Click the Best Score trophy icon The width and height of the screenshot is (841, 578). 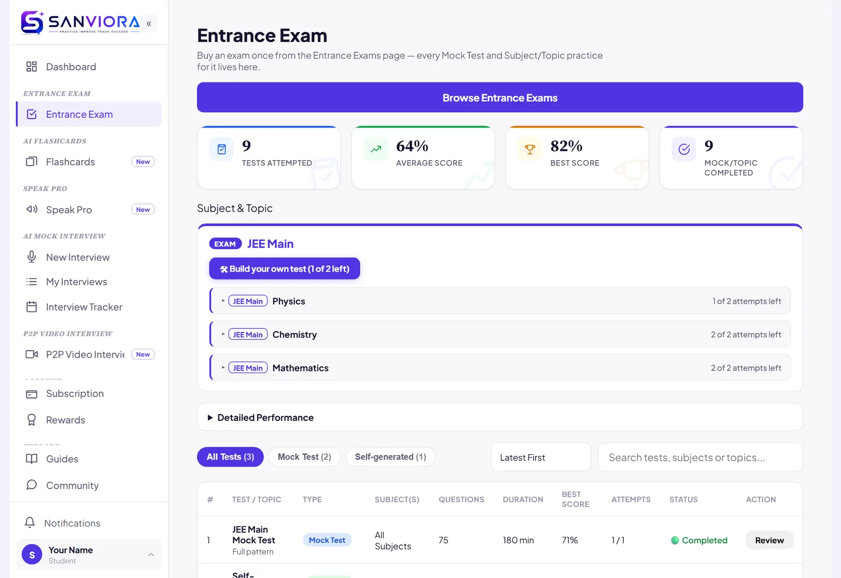[530, 149]
